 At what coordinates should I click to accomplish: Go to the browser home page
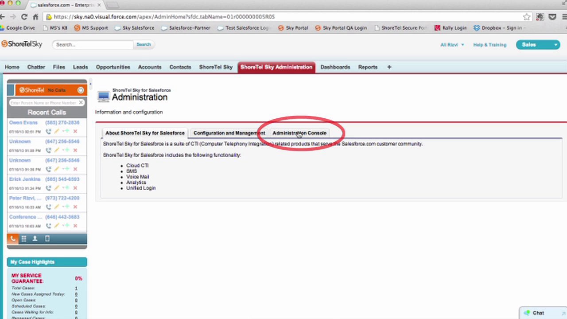click(x=35, y=17)
